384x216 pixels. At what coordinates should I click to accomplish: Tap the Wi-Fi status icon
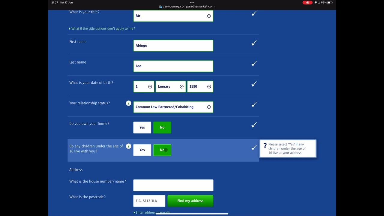[x=316, y=2]
